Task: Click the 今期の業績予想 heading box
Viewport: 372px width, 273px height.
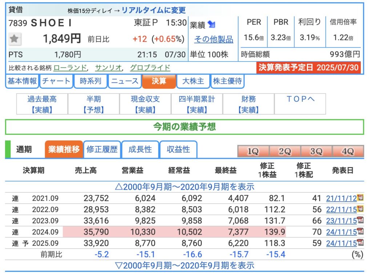Action: coord(184,127)
